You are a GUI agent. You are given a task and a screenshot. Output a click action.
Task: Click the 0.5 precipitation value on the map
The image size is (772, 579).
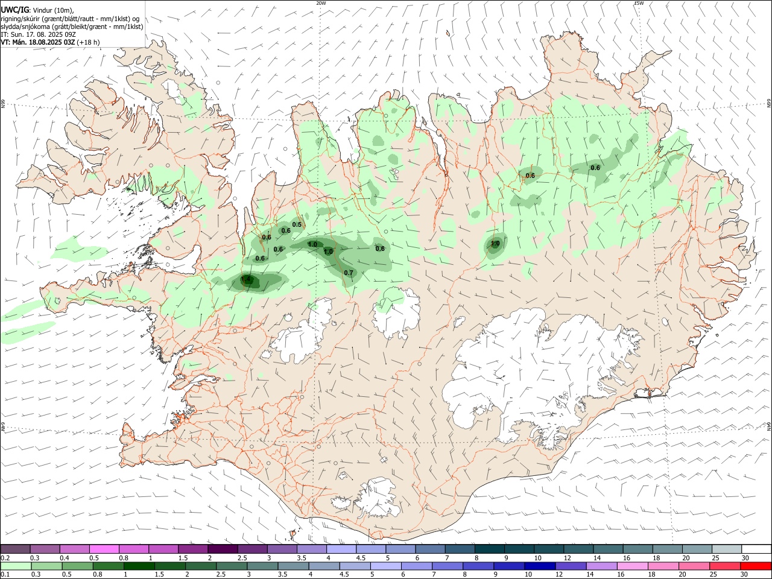pyautogui.click(x=297, y=225)
